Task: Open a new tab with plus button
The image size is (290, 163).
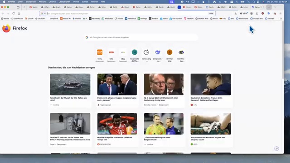Action: click(269, 7)
